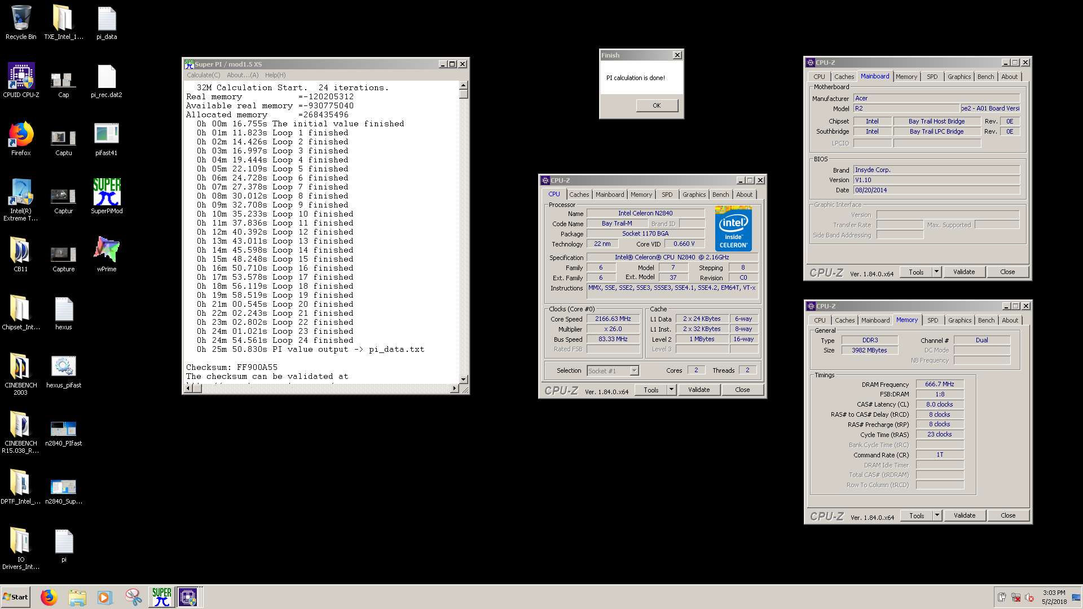
Task: Open the media player taskbar icon
Action: pyautogui.click(x=105, y=597)
